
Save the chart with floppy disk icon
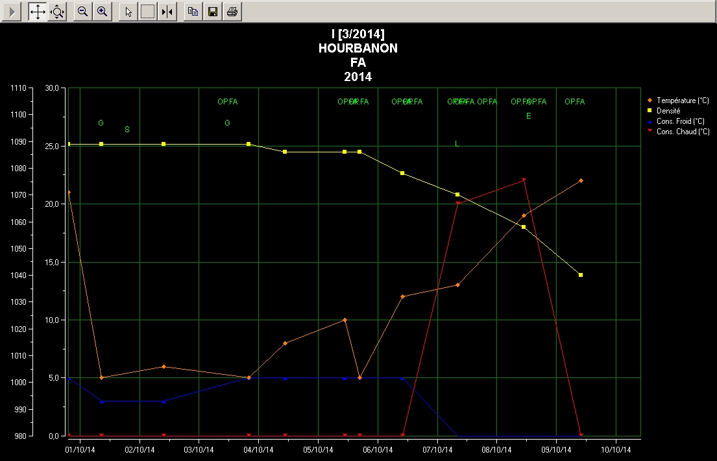tap(212, 11)
